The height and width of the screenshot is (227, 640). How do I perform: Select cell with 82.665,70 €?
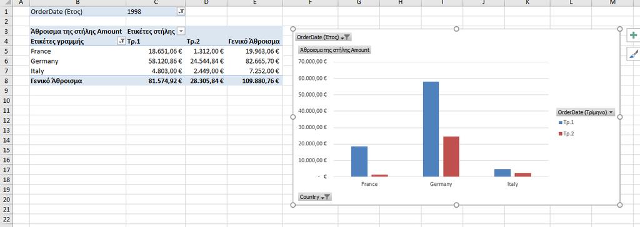coord(255,61)
